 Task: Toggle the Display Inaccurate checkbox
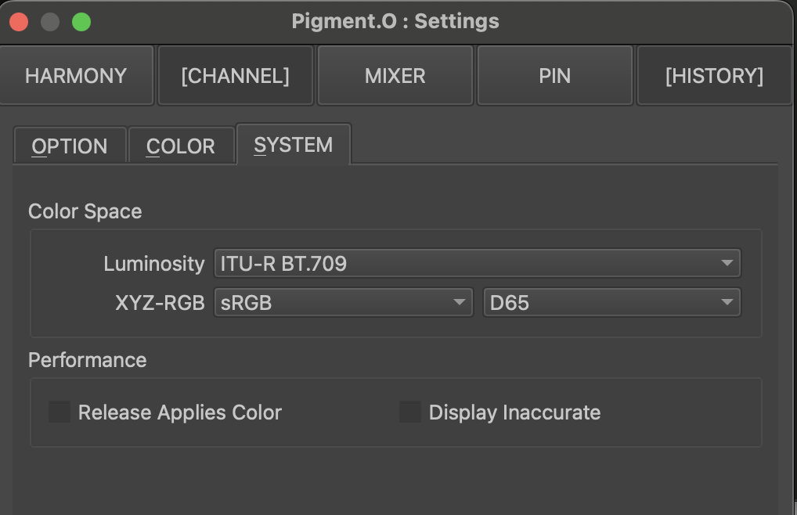[x=410, y=412]
